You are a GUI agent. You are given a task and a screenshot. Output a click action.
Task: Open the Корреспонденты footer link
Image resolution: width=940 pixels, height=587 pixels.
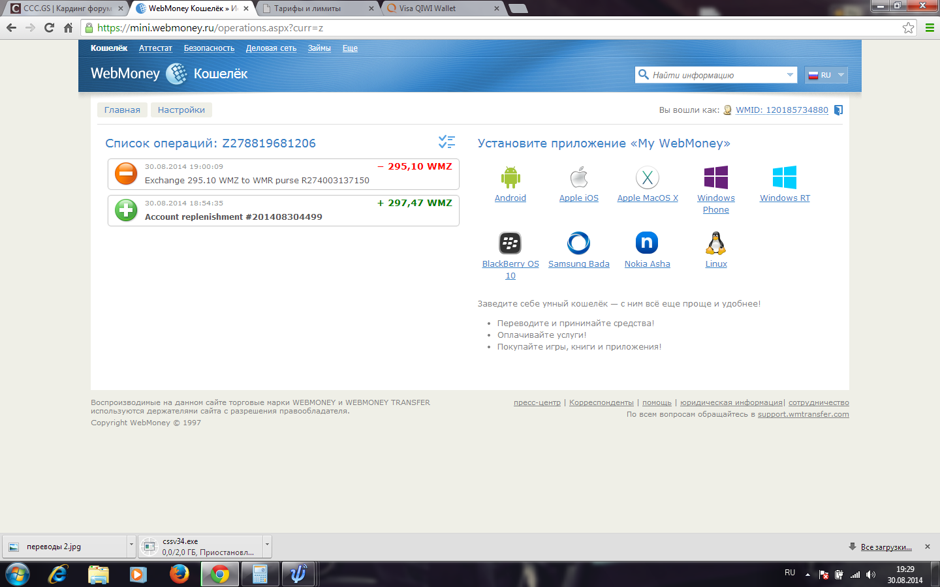601,402
